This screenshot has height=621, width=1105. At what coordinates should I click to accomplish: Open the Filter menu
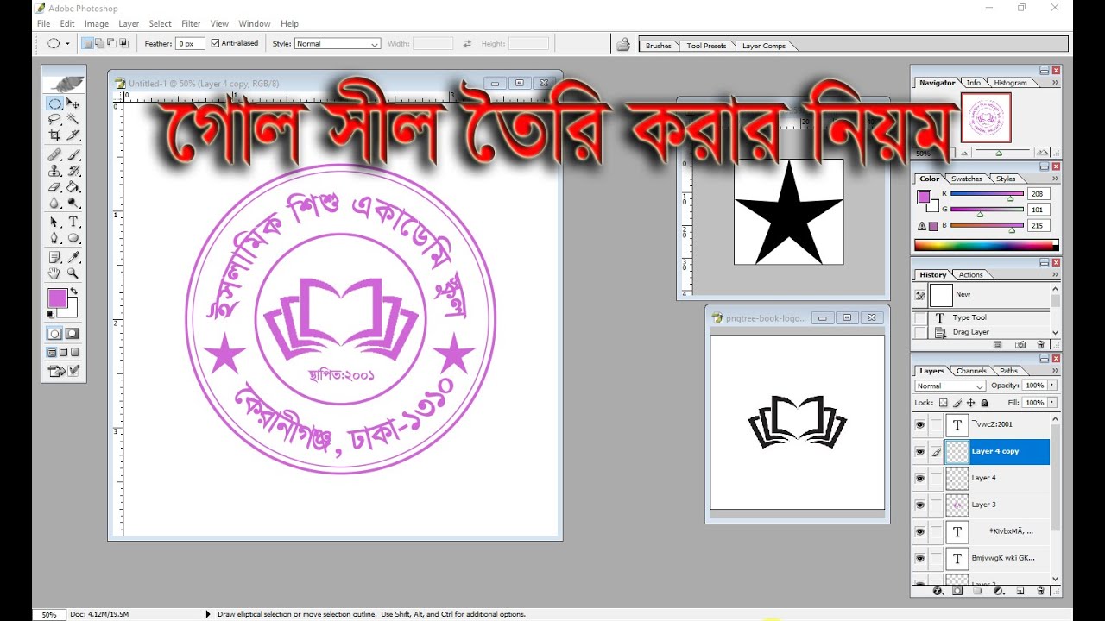tap(191, 24)
